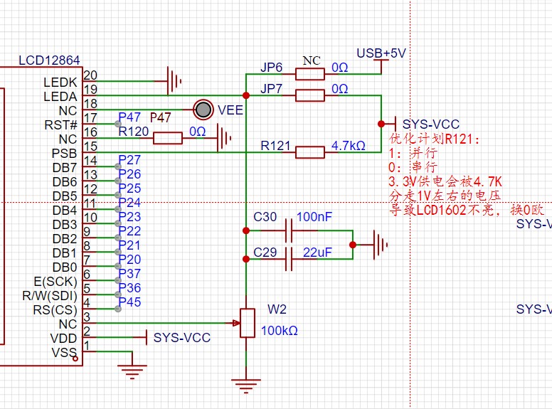Select the R121 resistor symbol
The image size is (552, 409).
click(310, 152)
